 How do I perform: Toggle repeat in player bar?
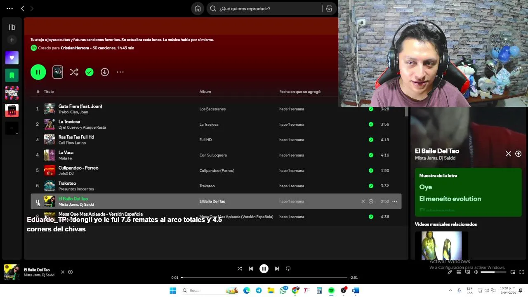(288, 269)
